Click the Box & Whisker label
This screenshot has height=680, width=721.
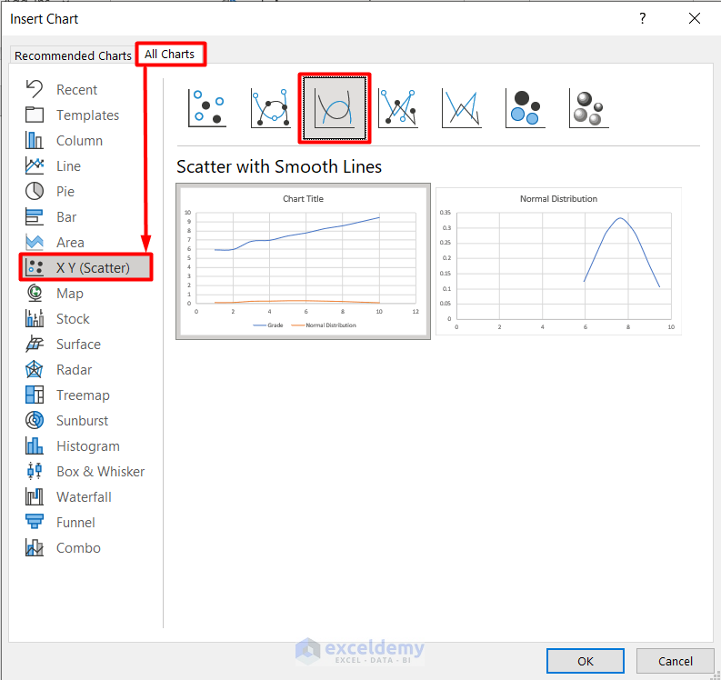click(x=100, y=471)
